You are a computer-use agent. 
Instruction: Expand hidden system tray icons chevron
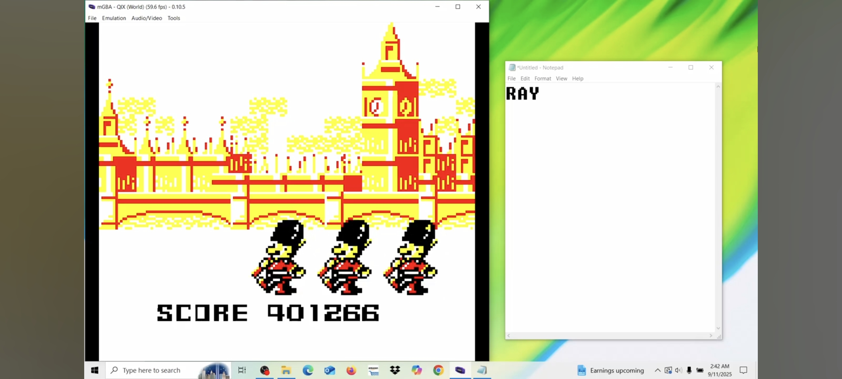point(657,370)
